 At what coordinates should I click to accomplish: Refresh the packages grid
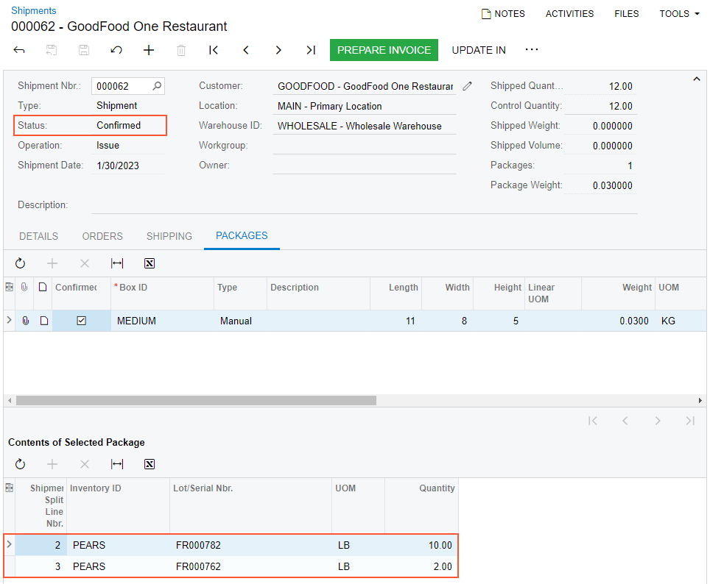[20, 263]
